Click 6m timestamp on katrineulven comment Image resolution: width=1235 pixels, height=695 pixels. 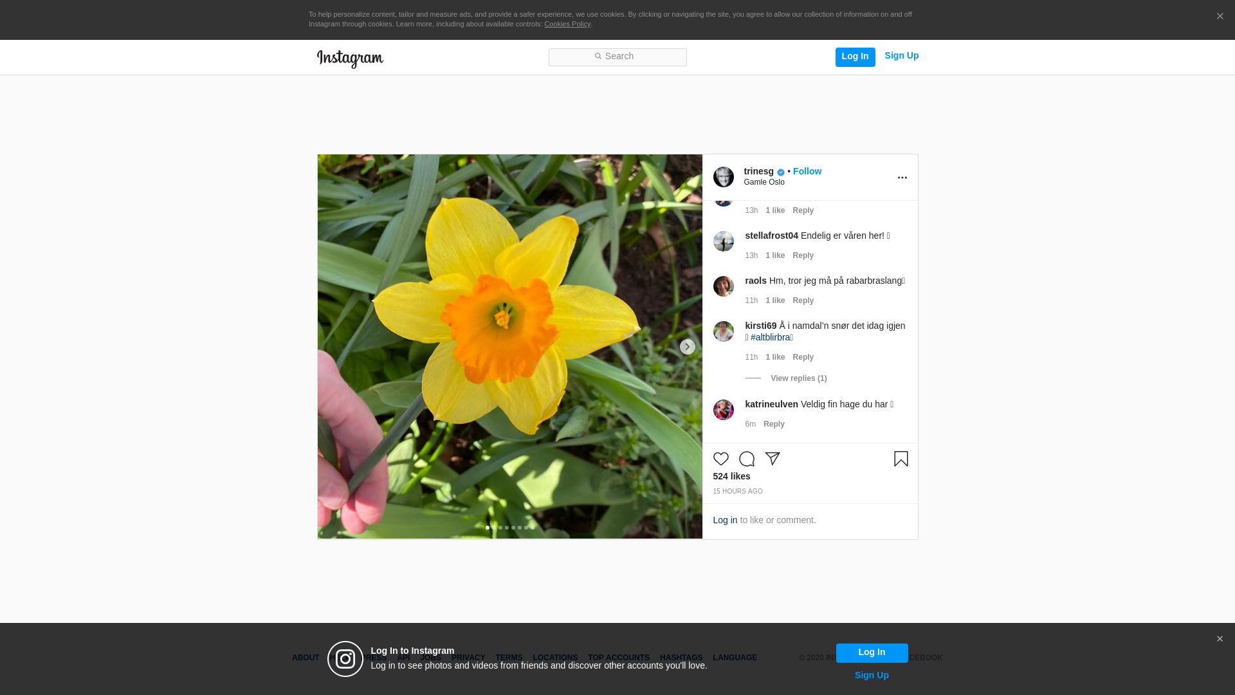pos(750,424)
